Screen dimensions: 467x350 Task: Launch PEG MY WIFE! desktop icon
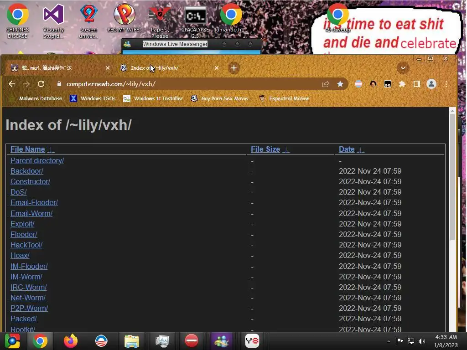124,18
